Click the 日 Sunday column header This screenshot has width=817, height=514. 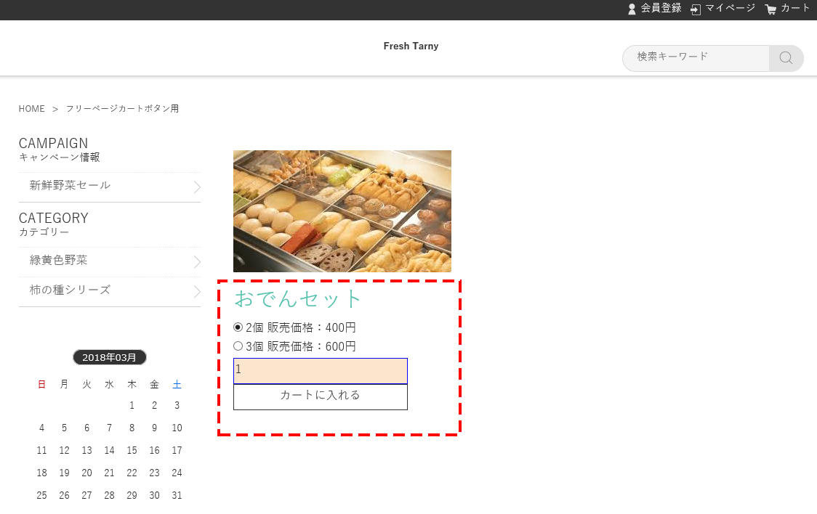pos(41,385)
